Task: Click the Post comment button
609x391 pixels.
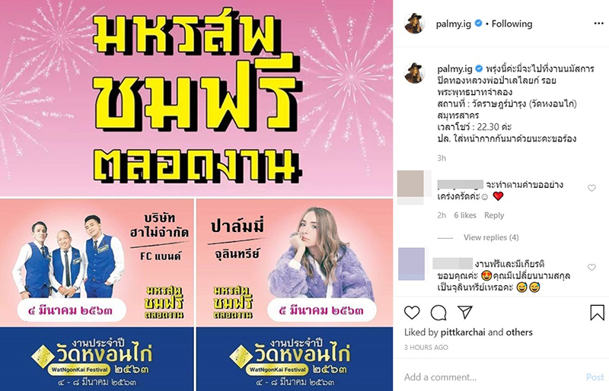Action: click(x=595, y=377)
